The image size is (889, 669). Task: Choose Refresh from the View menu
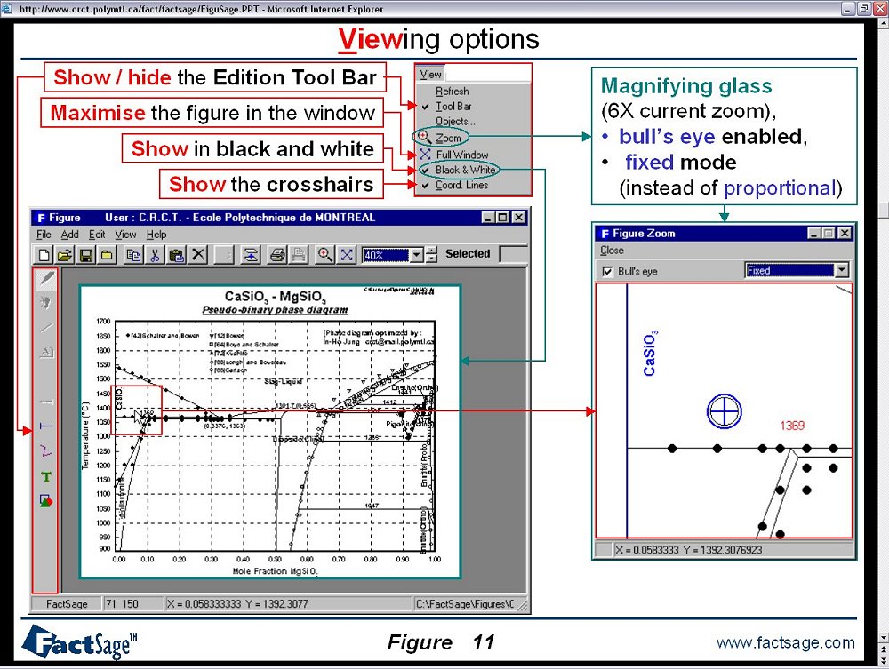click(452, 91)
